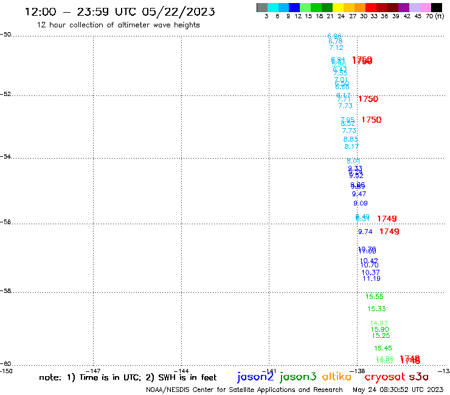
Task: Click the note 'Time is in UTC; SWH is in feet'
Action: tap(128, 377)
